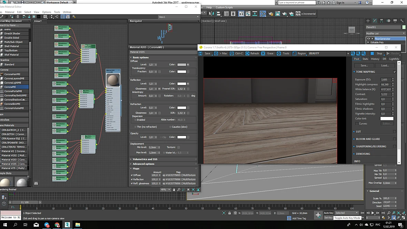Toggle Reflection map checkbox in Maps

132,179
